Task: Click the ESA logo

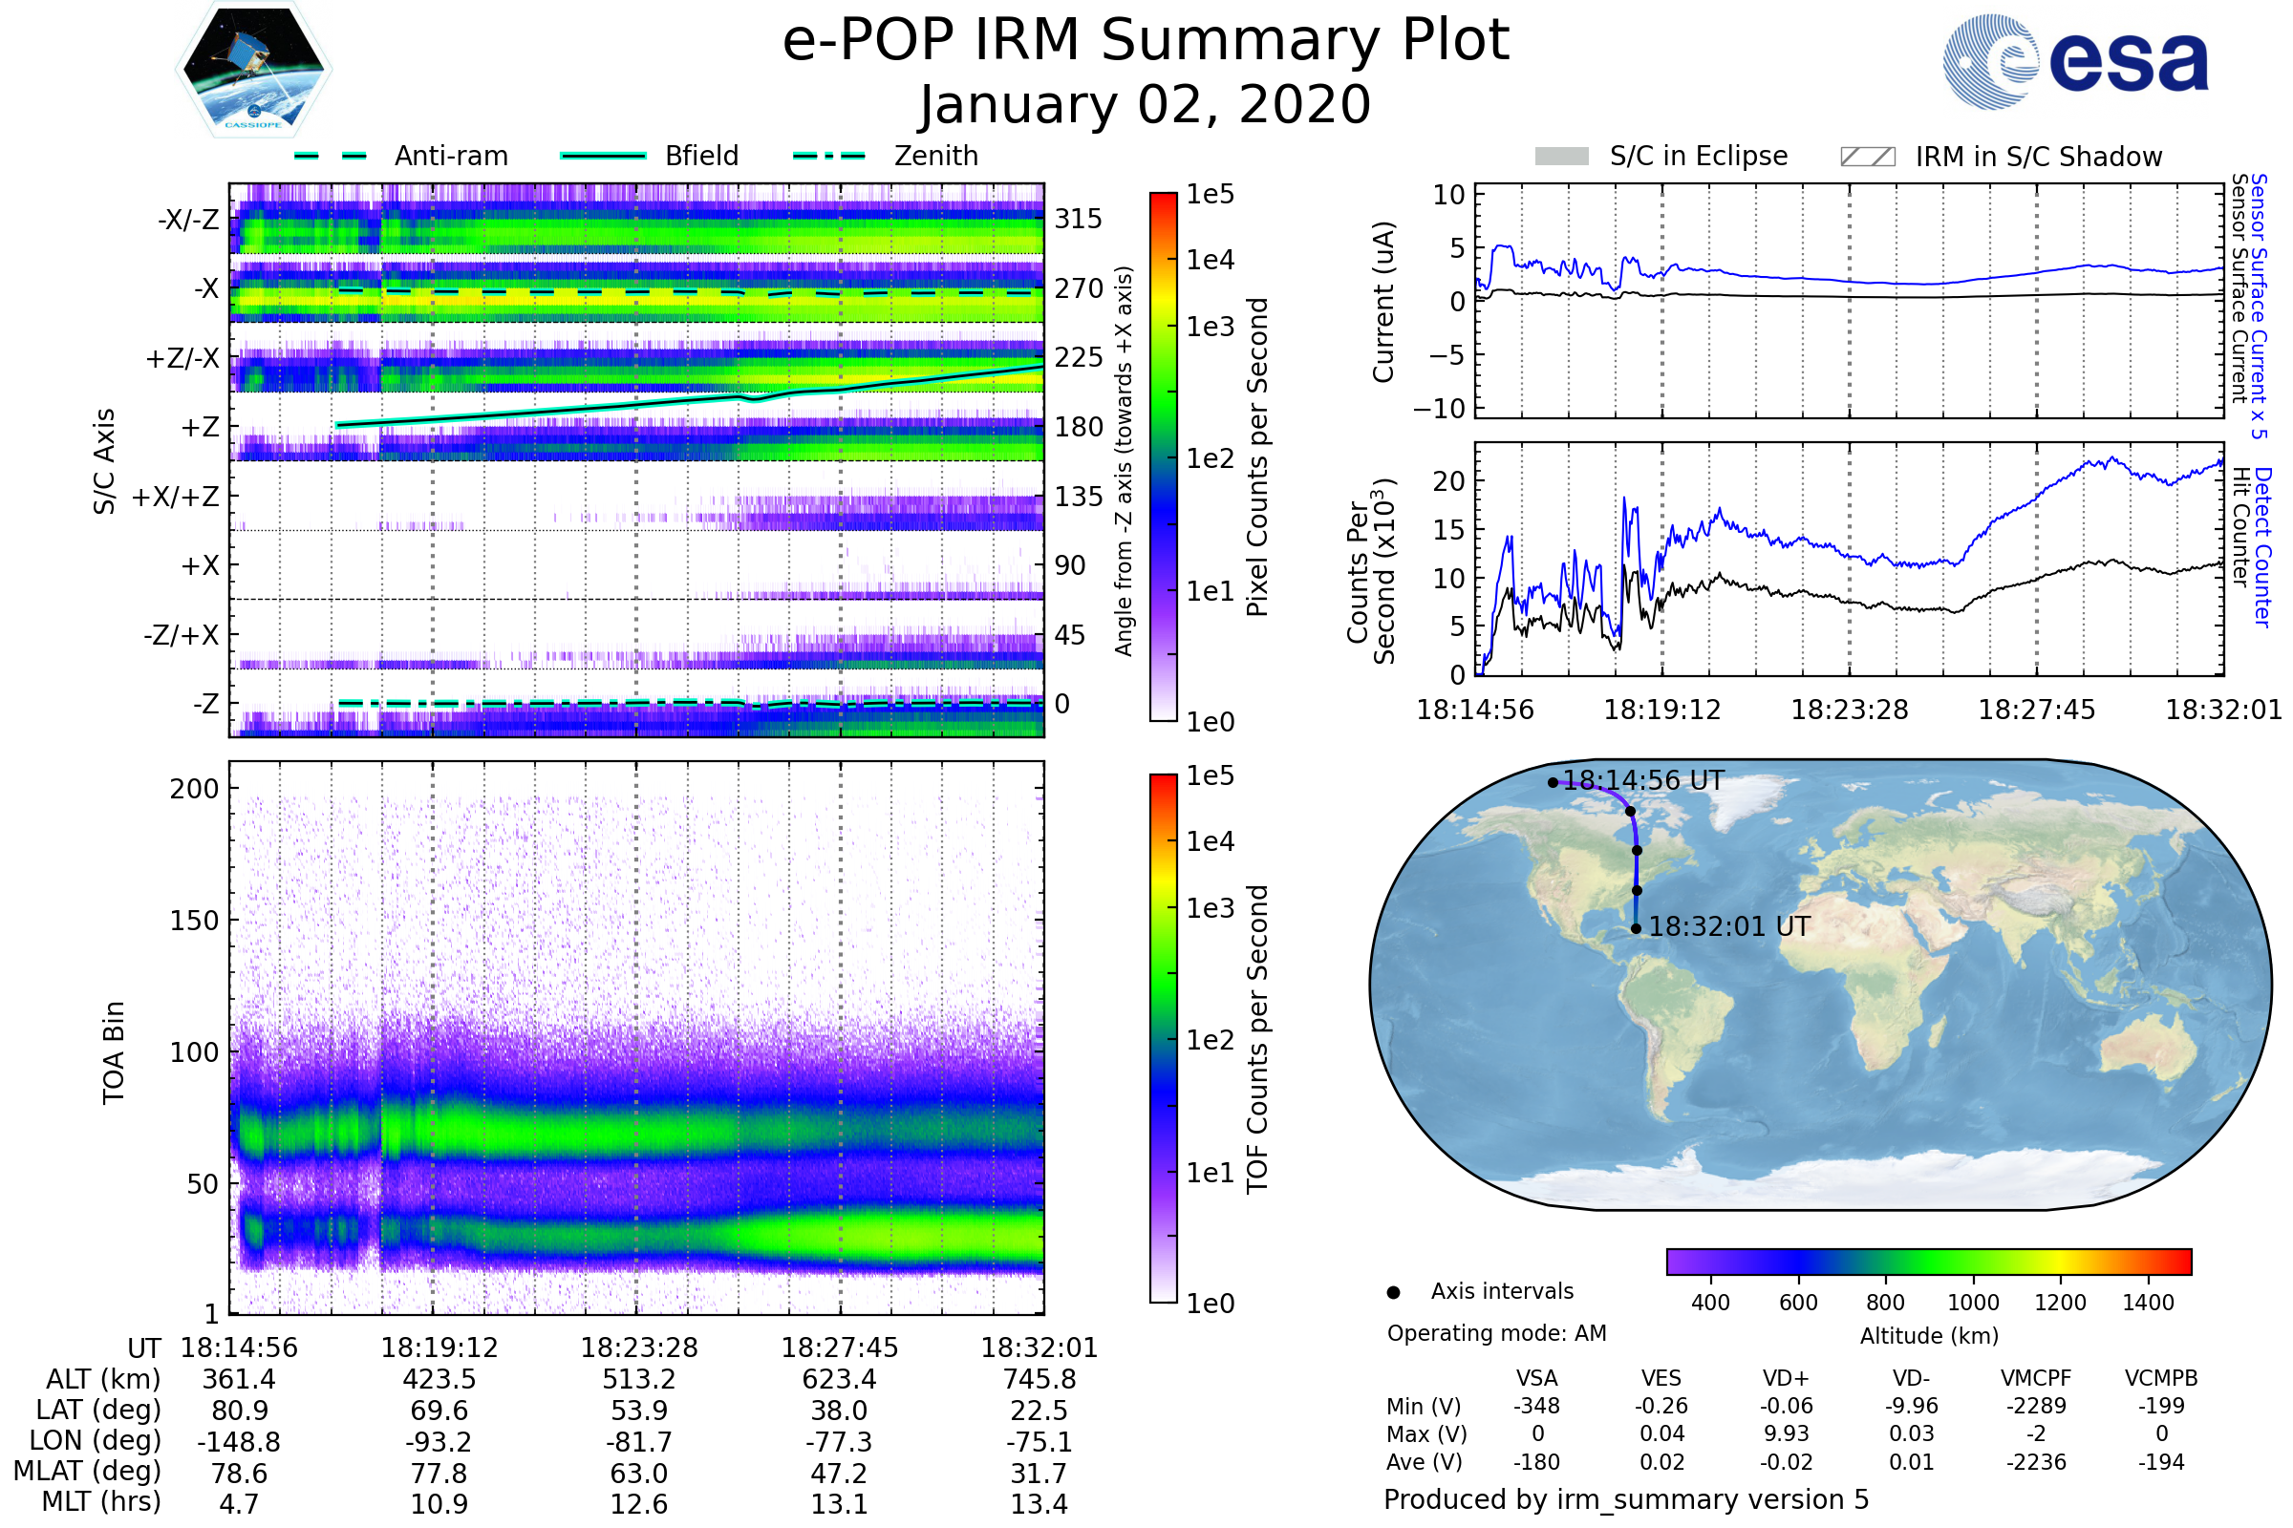Action: pos(2076,60)
